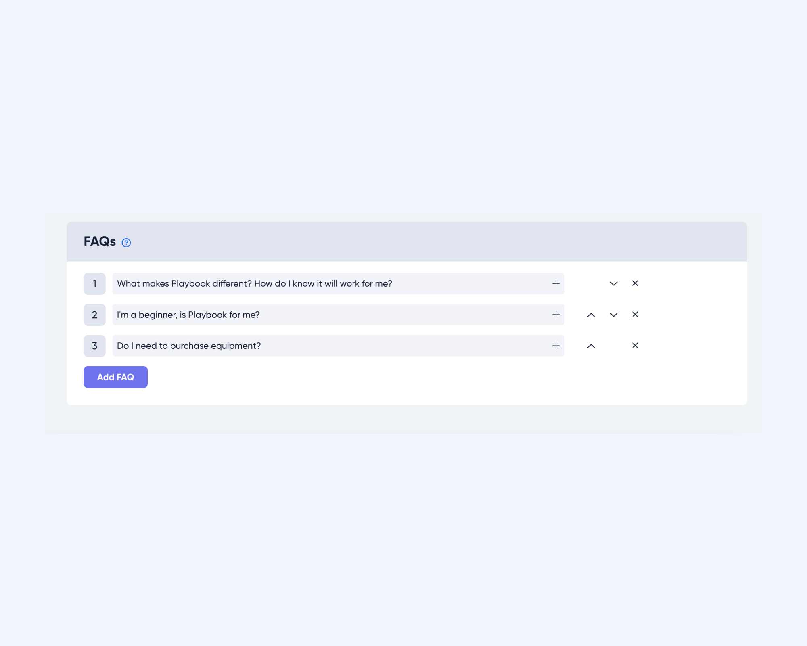Image resolution: width=807 pixels, height=646 pixels.
Task: Expand the beginner FAQ with its plus icon
Action: click(556, 315)
